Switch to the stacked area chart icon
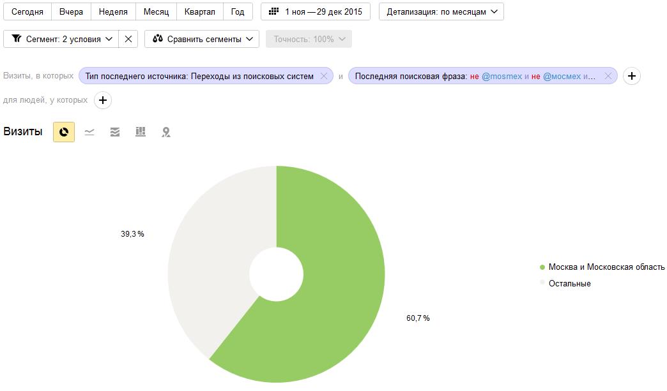 115,132
